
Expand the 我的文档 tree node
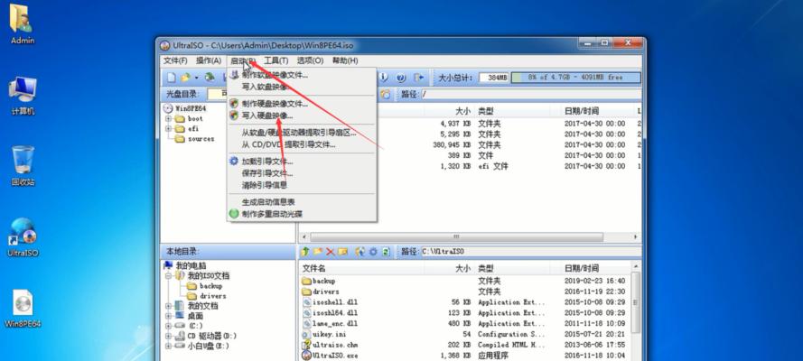coord(168,306)
